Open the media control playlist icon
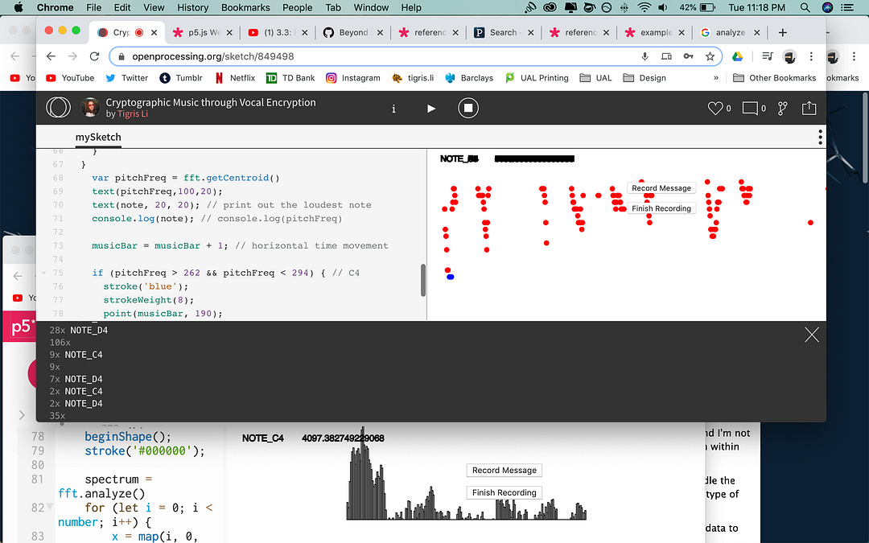Screen dimensions: 869x543 pyautogui.click(x=768, y=56)
